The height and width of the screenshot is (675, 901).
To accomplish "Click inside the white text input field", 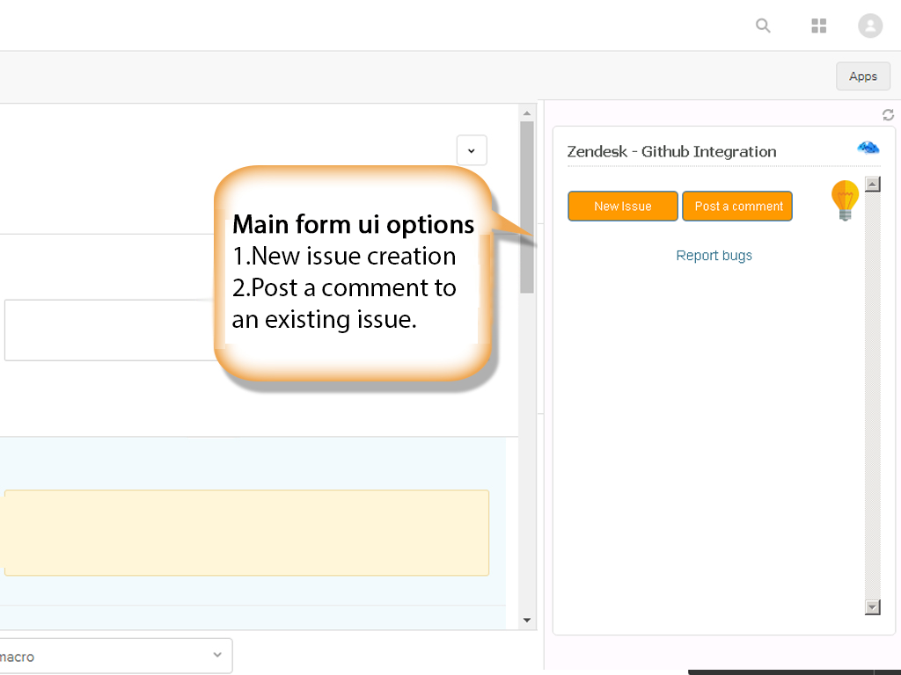I will 106,330.
